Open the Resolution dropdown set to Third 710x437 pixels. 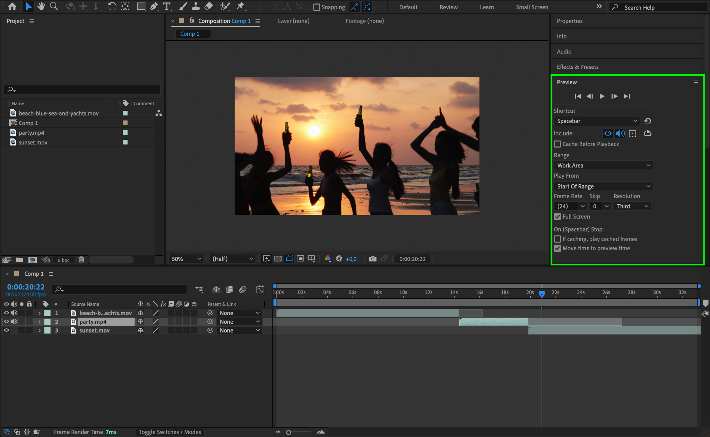pyautogui.click(x=632, y=206)
